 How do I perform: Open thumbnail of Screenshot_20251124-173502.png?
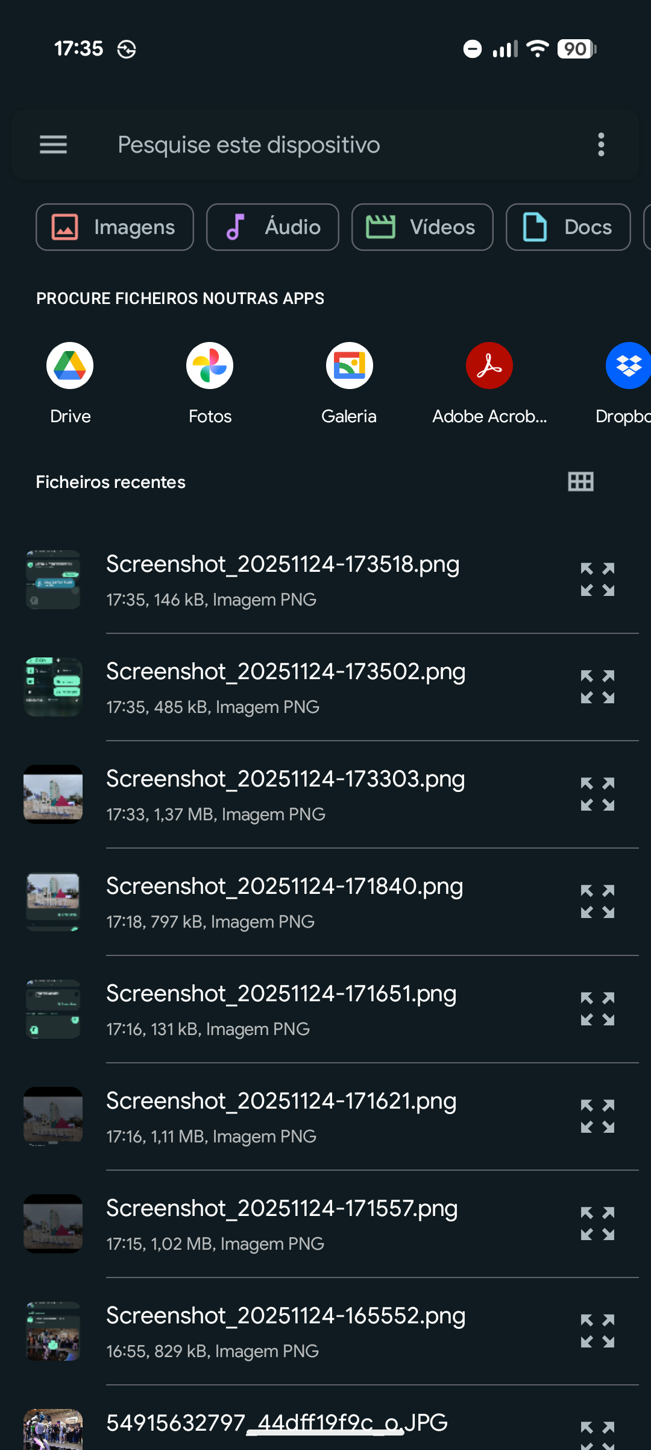pyautogui.click(x=53, y=687)
